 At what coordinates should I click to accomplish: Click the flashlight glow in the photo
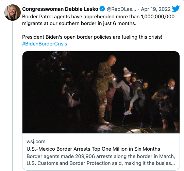pyautogui.click(x=114, y=79)
